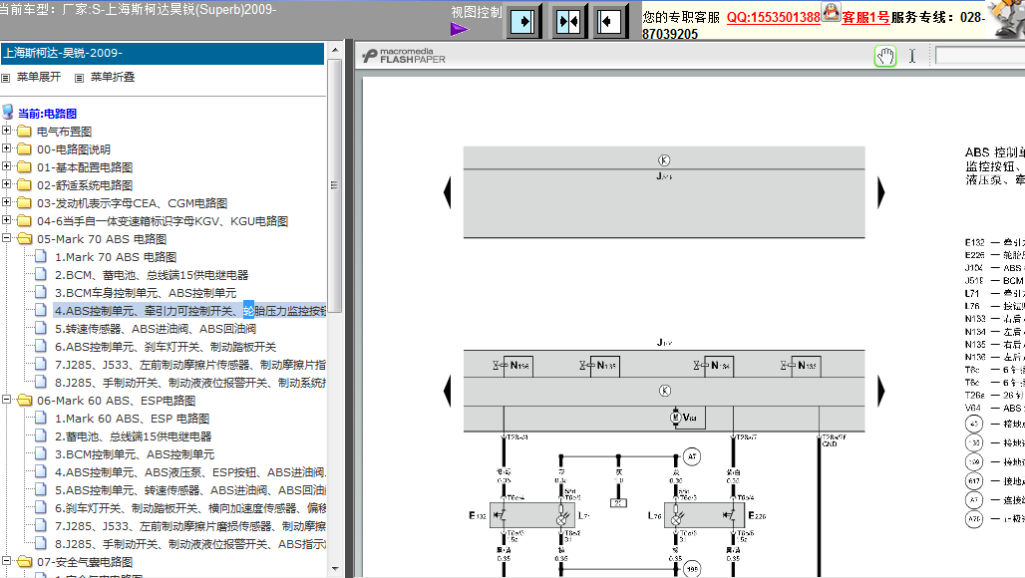This screenshot has height=578, width=1025.
Task: Open 2.BCM、蓄电池、总线端15供电继电器 under Mark 70
Action: 152,275
